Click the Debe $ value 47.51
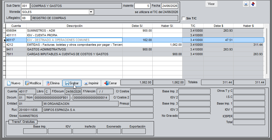 [x=218, y=40]
